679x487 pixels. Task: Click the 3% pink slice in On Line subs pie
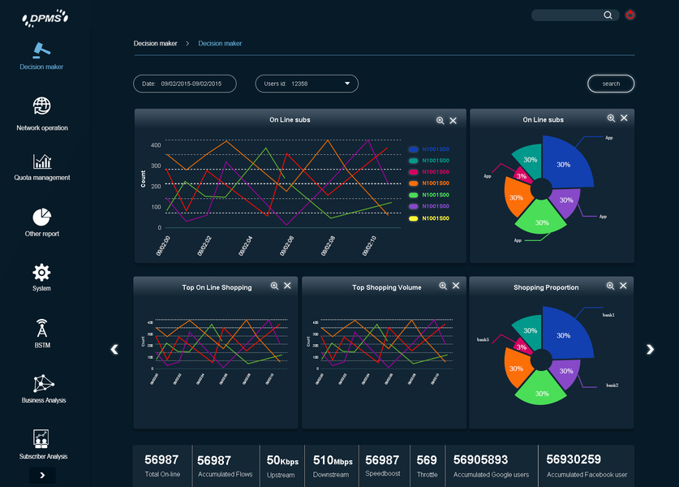pyautogui.click(x=522, y=176)
